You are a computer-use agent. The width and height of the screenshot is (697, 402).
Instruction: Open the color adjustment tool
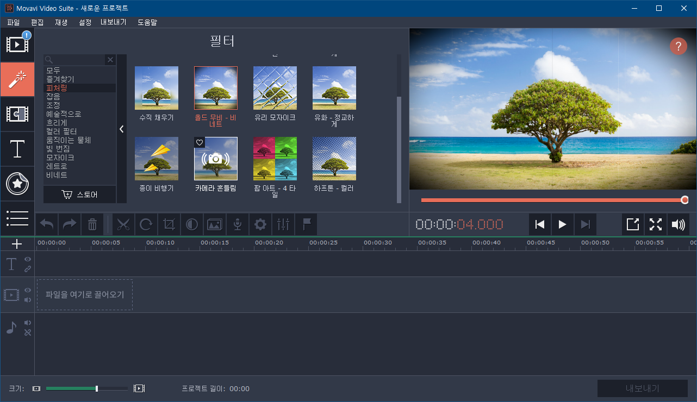192,224
